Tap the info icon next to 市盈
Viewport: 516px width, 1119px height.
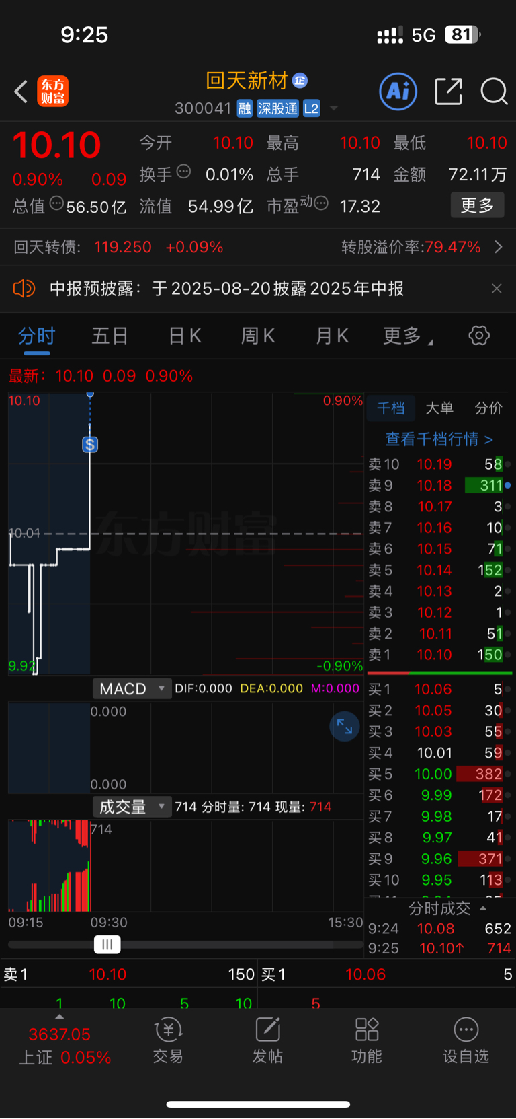coord(321,203)
